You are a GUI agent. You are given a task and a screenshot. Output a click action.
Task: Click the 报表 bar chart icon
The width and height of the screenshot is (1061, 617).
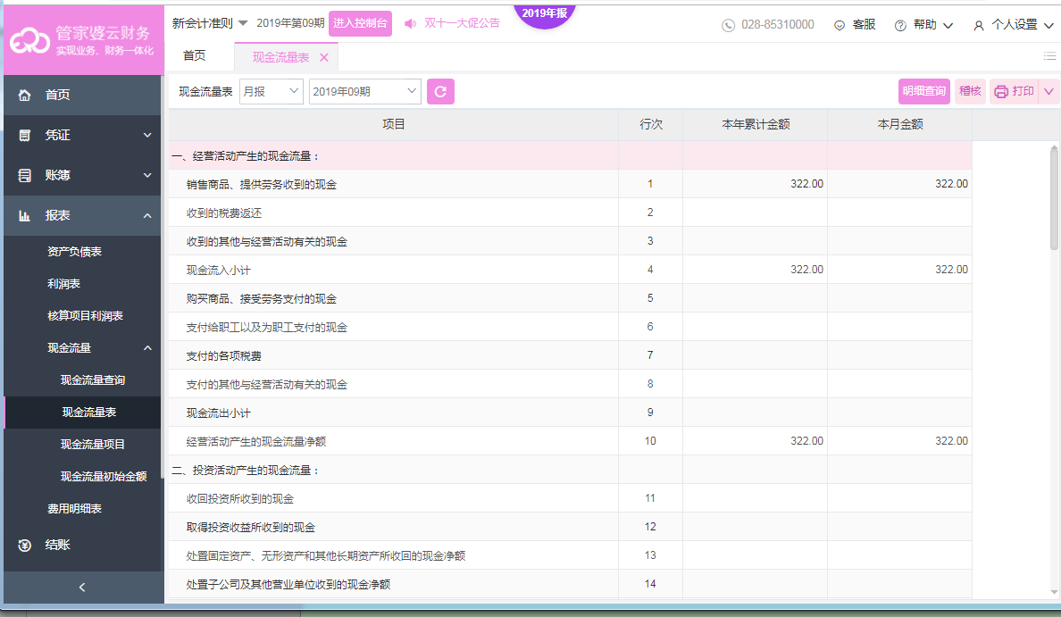[24, 216]
